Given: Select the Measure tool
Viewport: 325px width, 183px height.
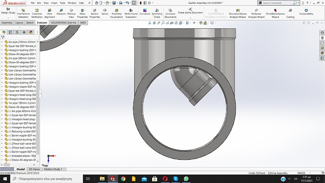Looking at the screenshot, I should pyautogui.click(x=61, y=12).
